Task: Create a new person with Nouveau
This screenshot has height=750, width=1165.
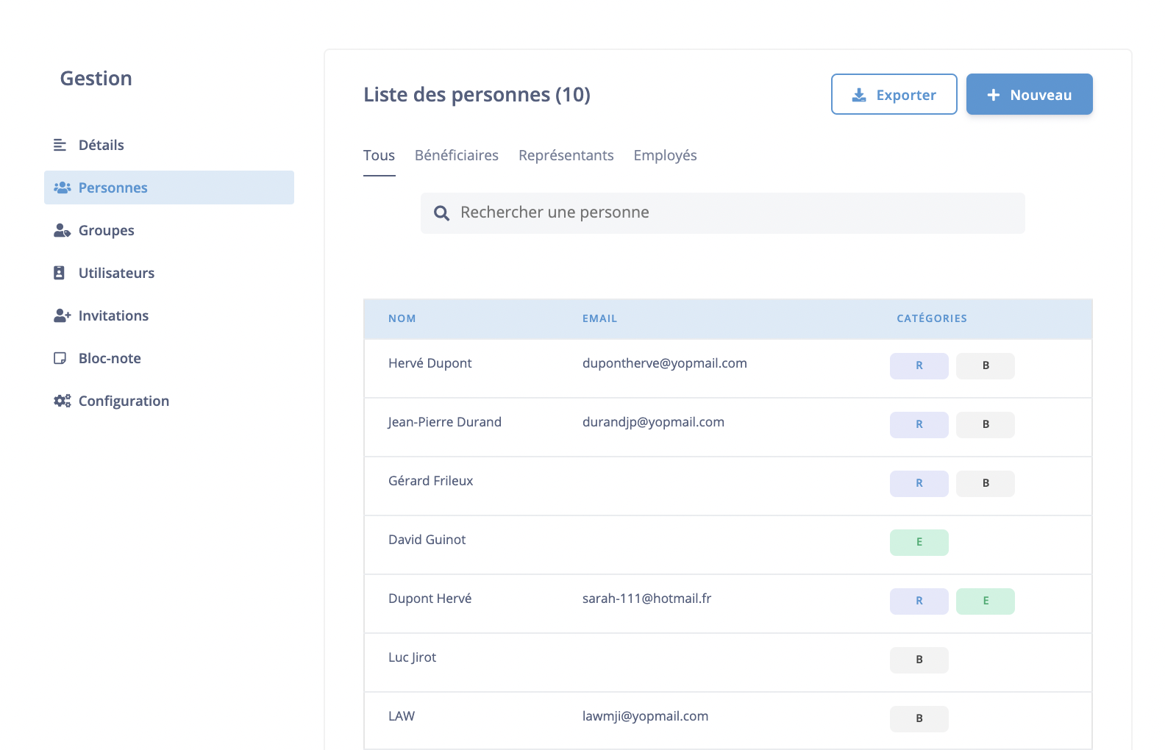Action: (x=1029, y=95)
